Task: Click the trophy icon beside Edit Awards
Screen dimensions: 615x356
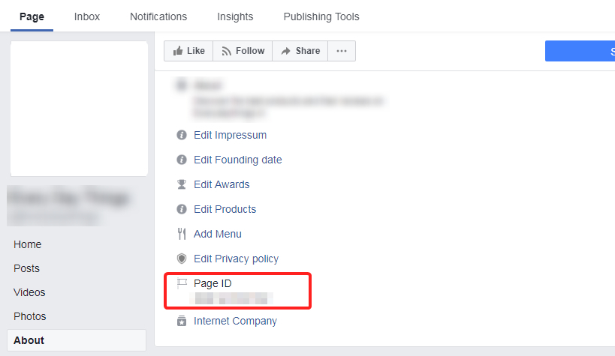Action: tap(182, 184)
